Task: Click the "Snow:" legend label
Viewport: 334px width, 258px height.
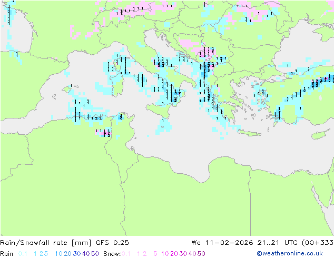Action: 112,254
